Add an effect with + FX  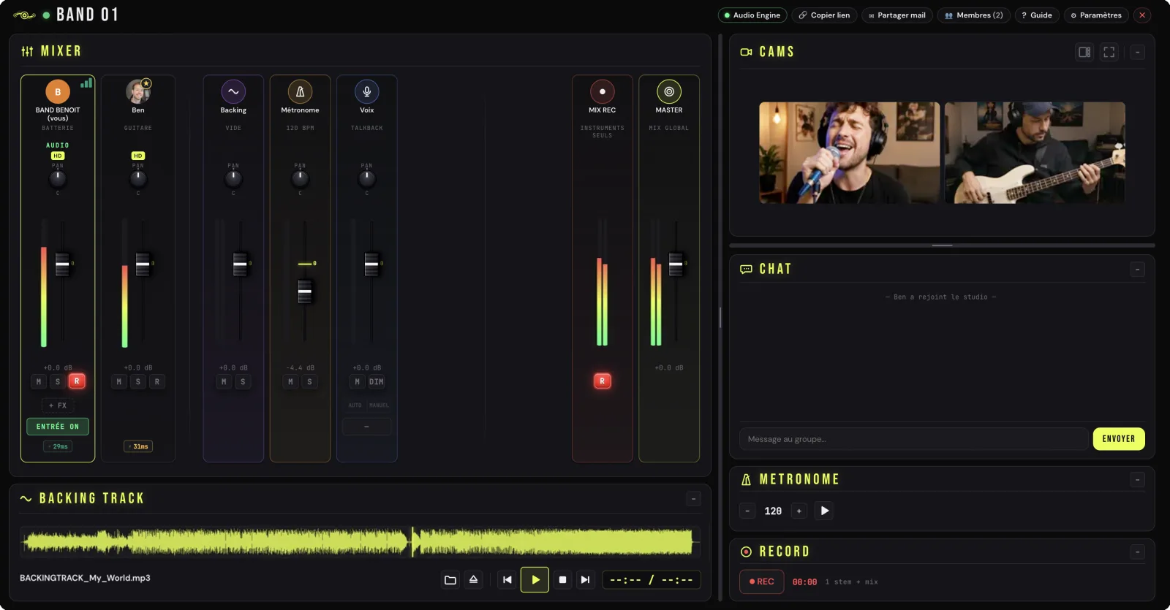[x=58, y=405]
